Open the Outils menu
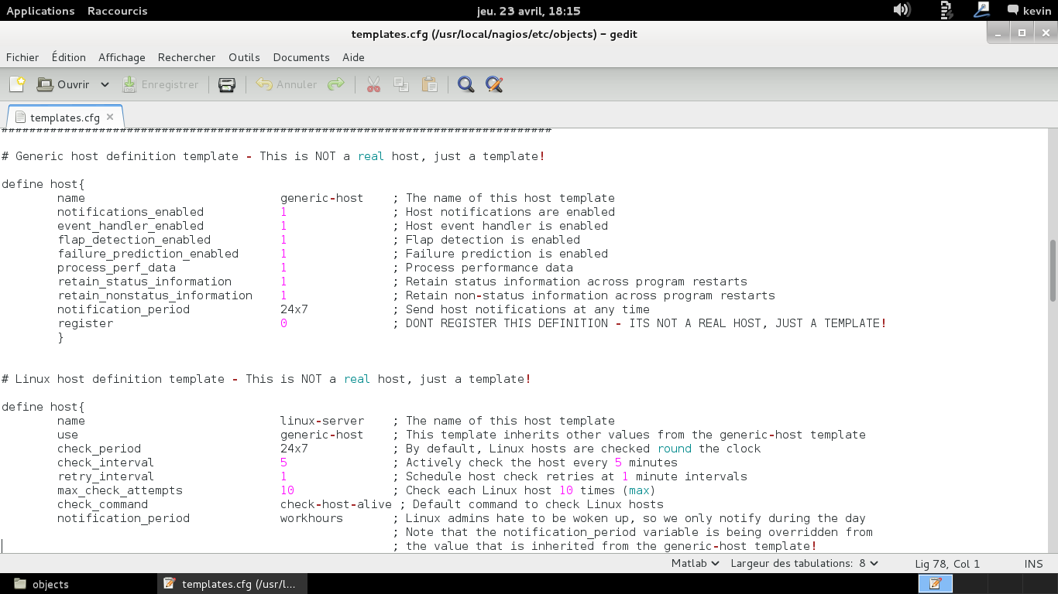Image resolution: width=1058 pixels, height=594 pixels. pos(244,57)
